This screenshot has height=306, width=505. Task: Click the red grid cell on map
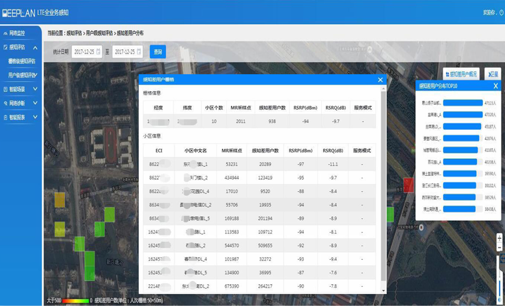408,185
